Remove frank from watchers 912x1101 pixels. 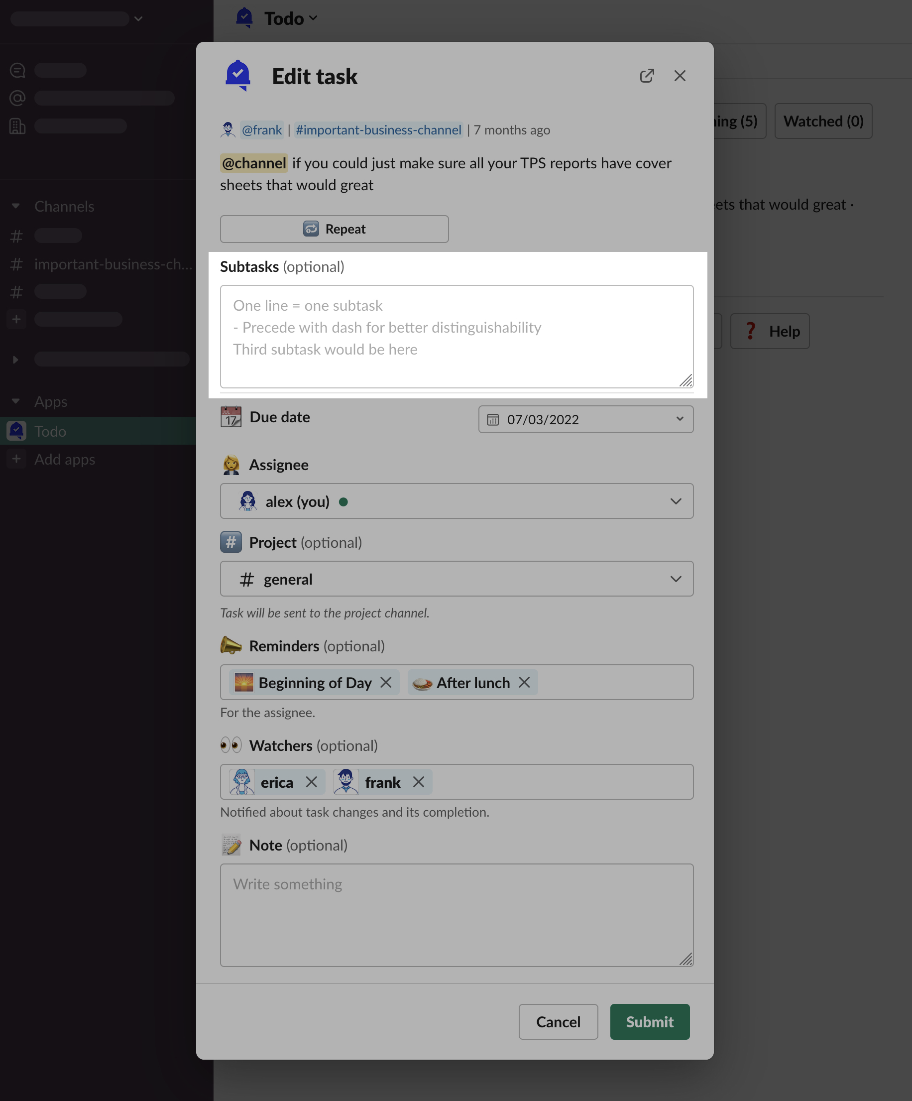pyautogui.click(x=418, y=782)
